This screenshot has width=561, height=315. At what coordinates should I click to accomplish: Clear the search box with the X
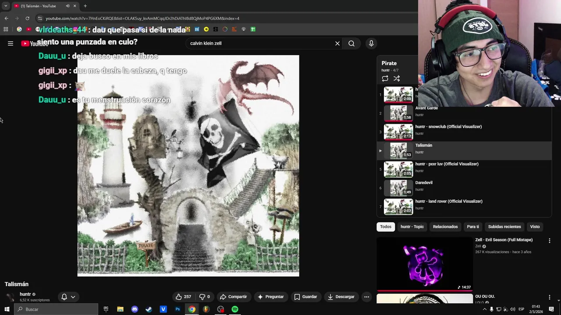point(337,43)
